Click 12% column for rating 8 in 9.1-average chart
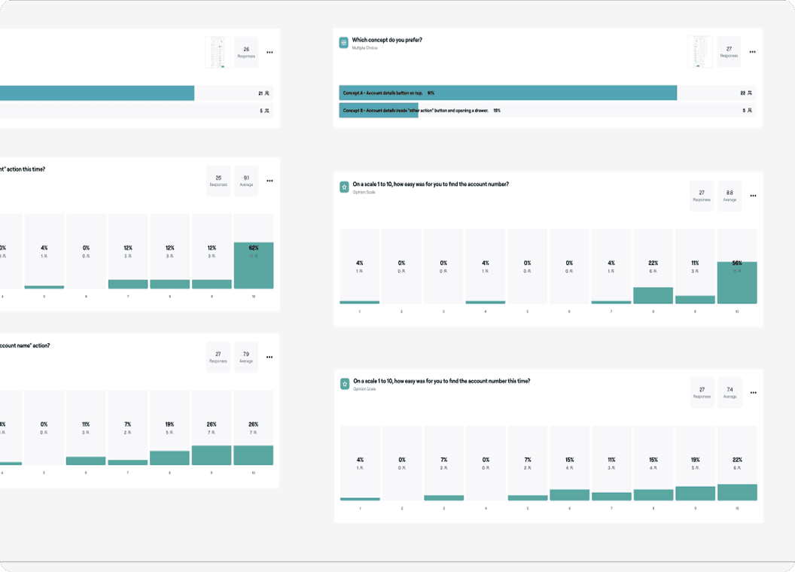 coord(170,251)
